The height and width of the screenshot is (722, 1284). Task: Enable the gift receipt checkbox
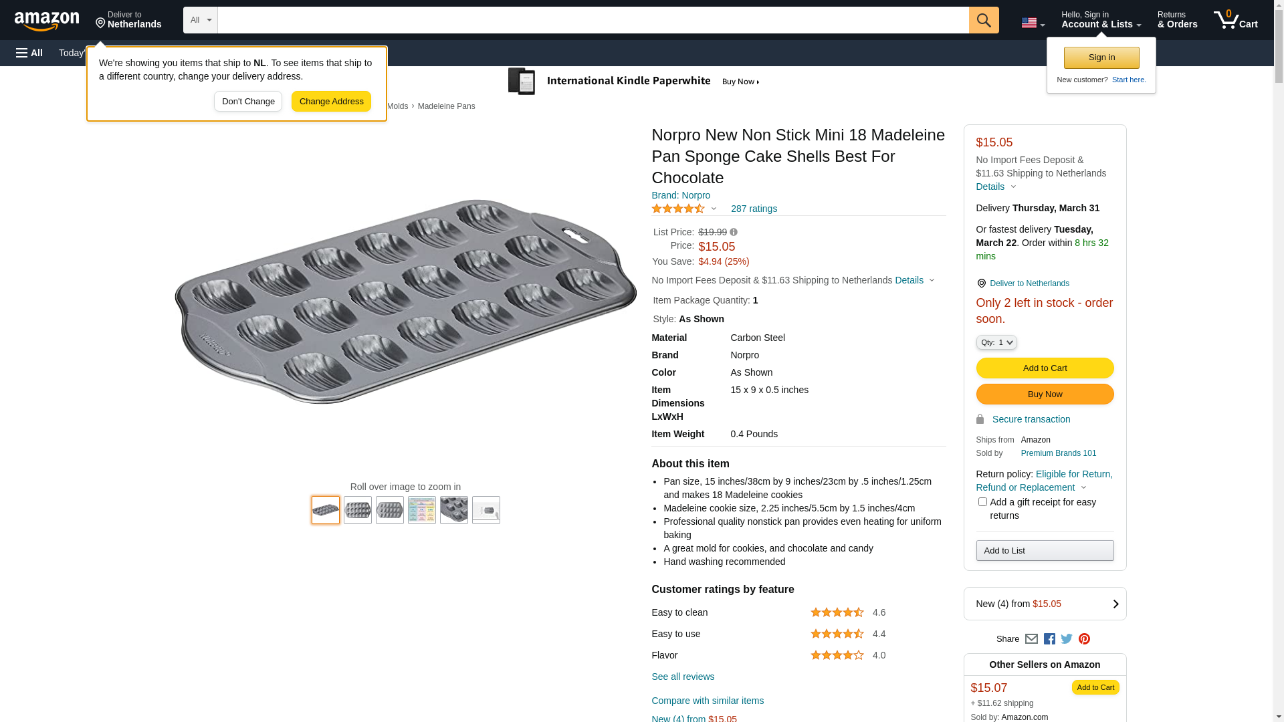[x=982, y=501]
